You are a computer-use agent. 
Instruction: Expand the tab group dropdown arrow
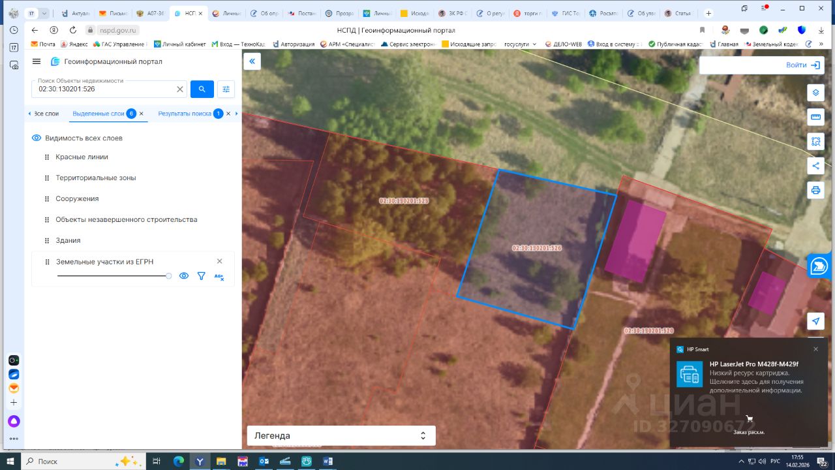(x=44, y=13)
